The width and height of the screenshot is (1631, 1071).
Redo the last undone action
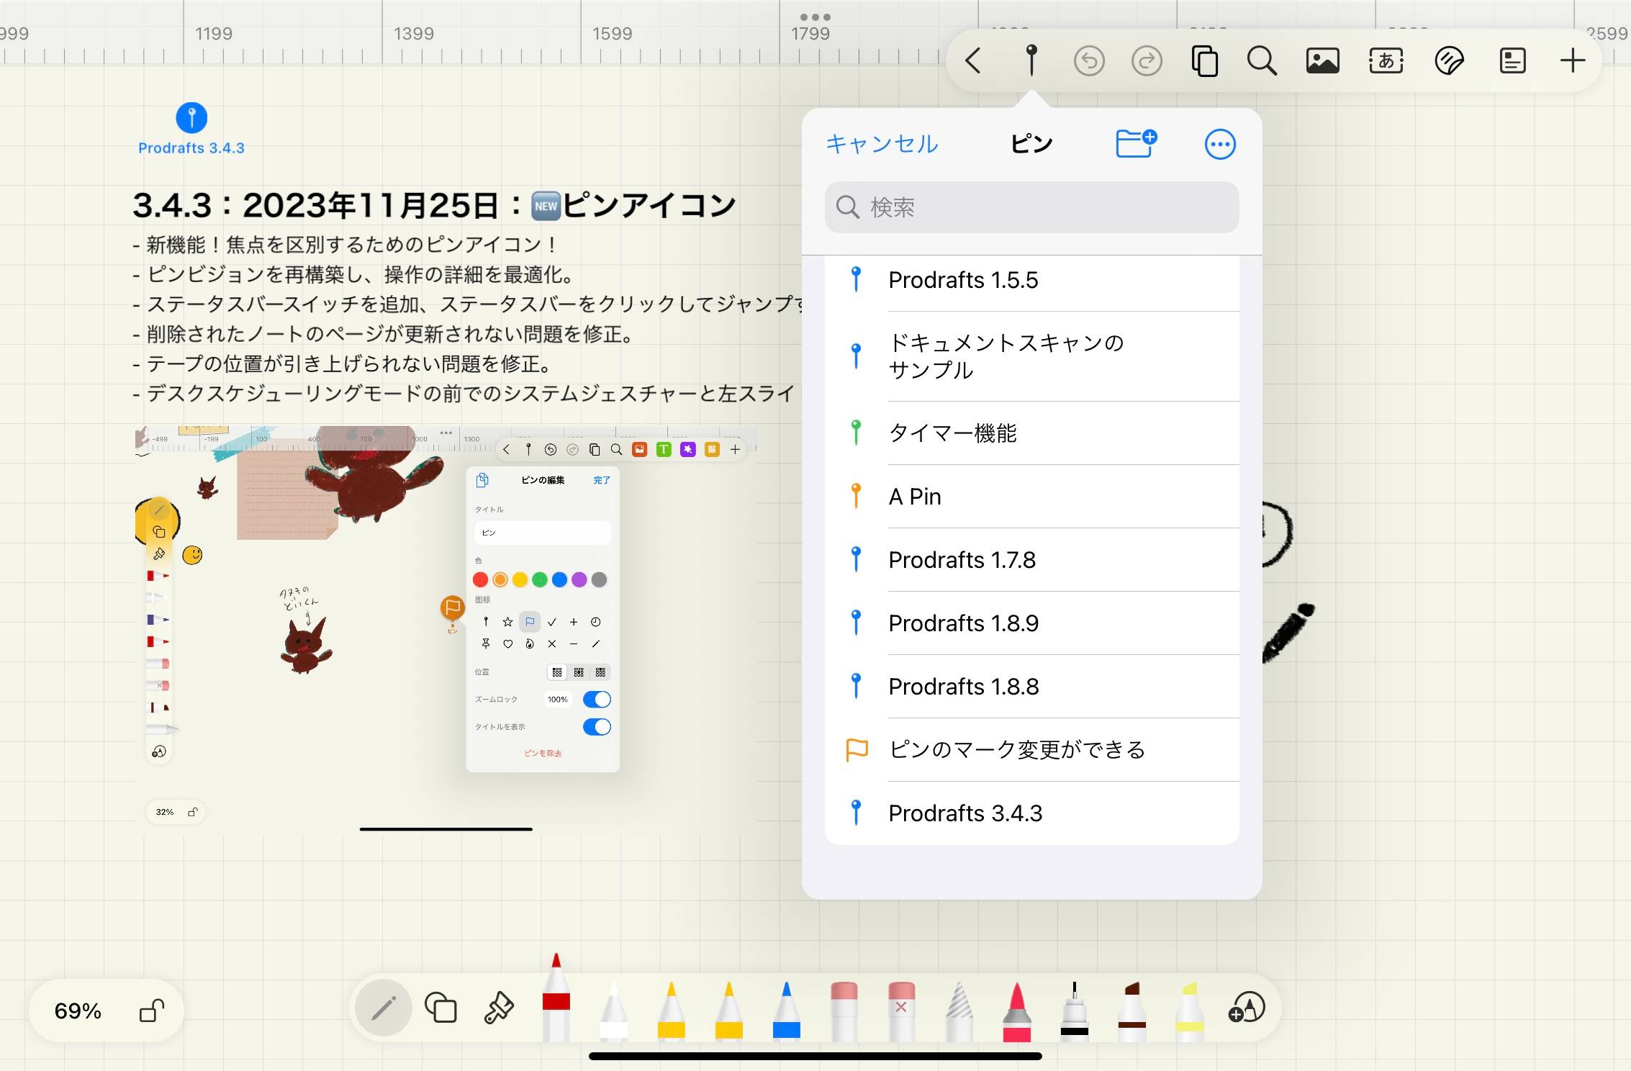pyautogui.click(x=1147, y=61)
